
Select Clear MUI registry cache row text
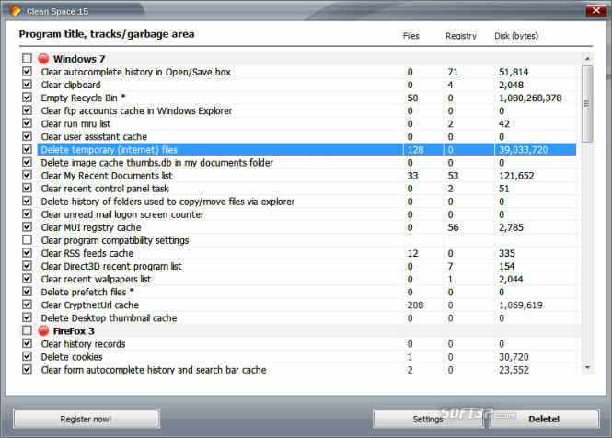click(91, 227)
